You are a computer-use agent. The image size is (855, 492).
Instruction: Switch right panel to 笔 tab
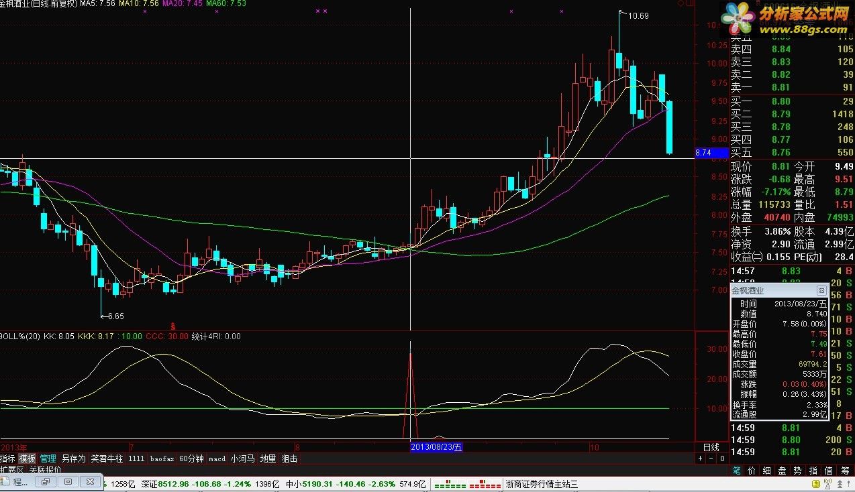pyautogui.click(x=737, y=471)
